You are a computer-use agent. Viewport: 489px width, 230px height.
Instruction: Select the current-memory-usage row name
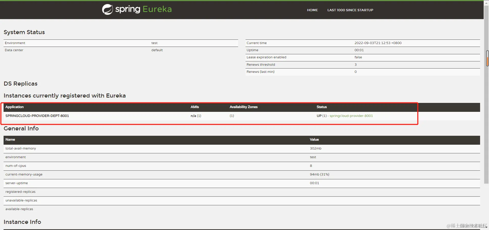click(x=24, y=174)
